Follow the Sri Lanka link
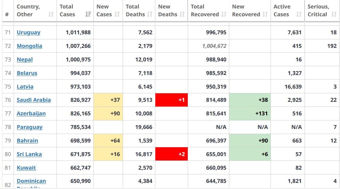This screenshot has height=189, width=340. tap(29, 154)
